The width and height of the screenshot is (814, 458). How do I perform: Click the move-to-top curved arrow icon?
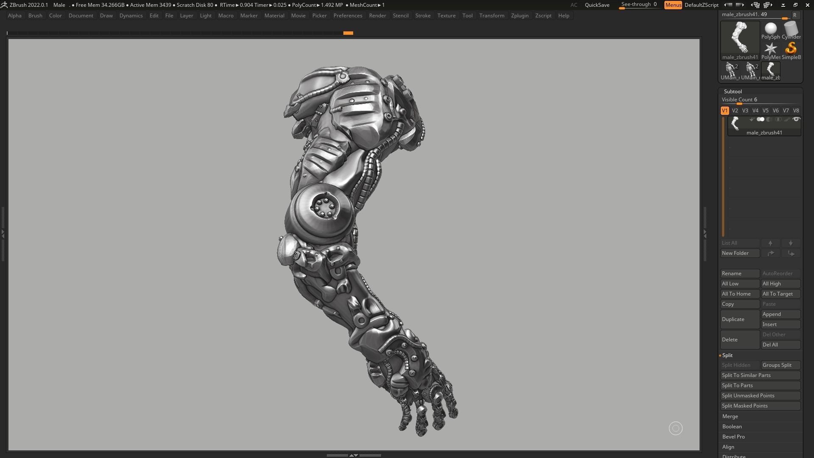[x=770, y=253]
